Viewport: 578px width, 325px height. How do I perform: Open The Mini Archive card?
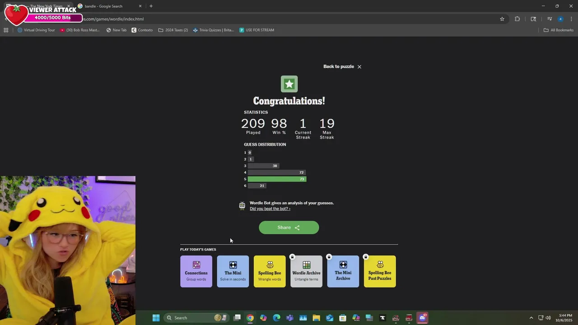[x=343, y=271]
